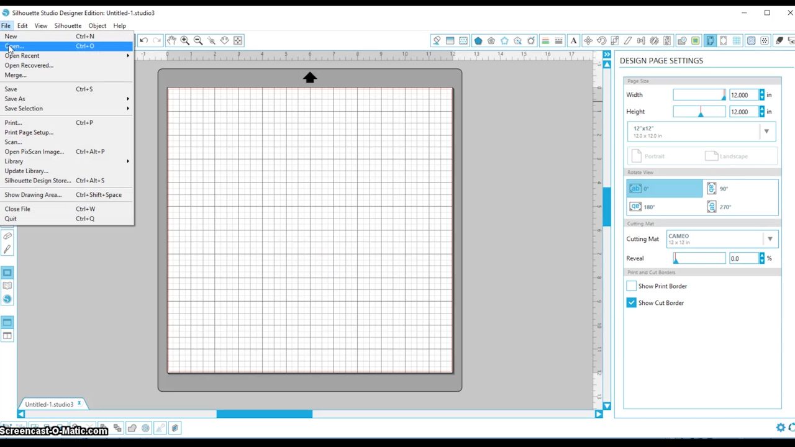This screenshot has width=795, height=447.
Task: Switch to the Untitled-1.studio3 tab
Action: point(49,405)
